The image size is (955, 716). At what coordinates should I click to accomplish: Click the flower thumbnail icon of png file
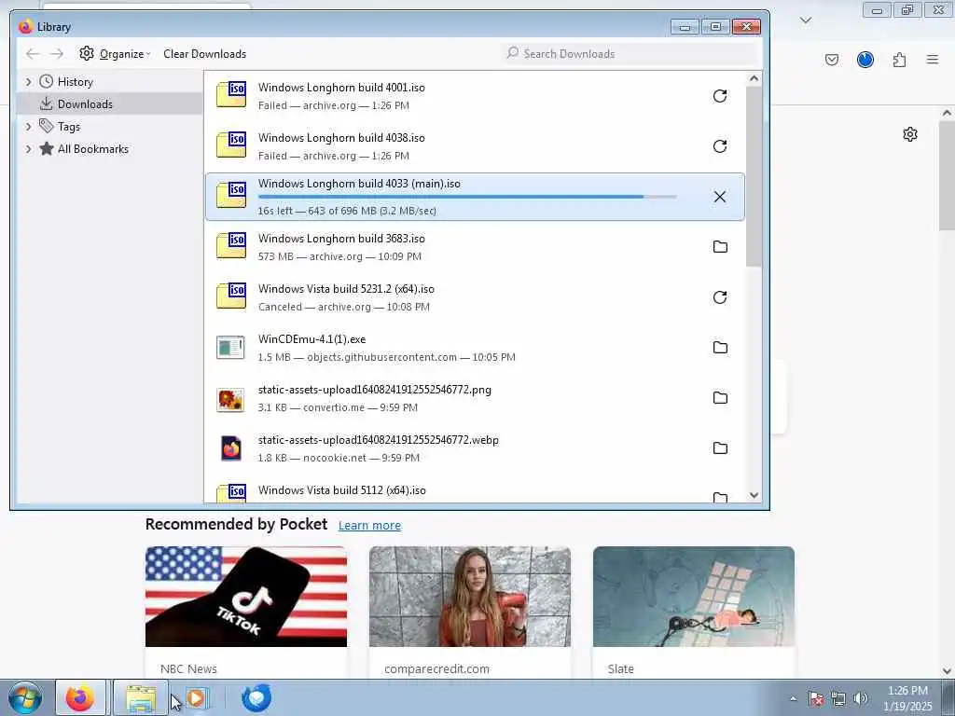pyautogui.click(x=231, y=399)
